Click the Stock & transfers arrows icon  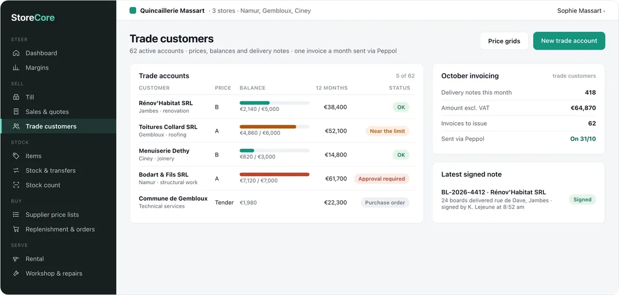tap(16, 170)
